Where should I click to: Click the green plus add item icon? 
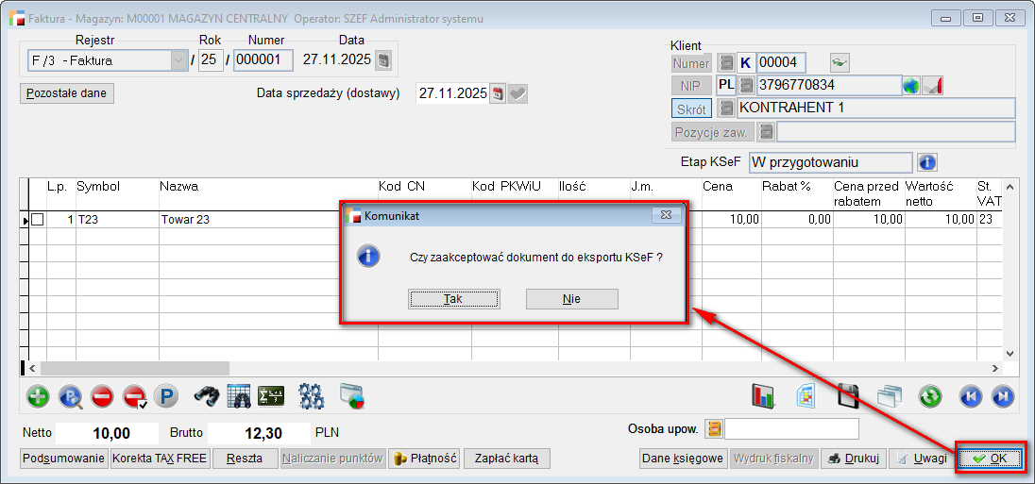pyautogui.click(x=38, y=396)
